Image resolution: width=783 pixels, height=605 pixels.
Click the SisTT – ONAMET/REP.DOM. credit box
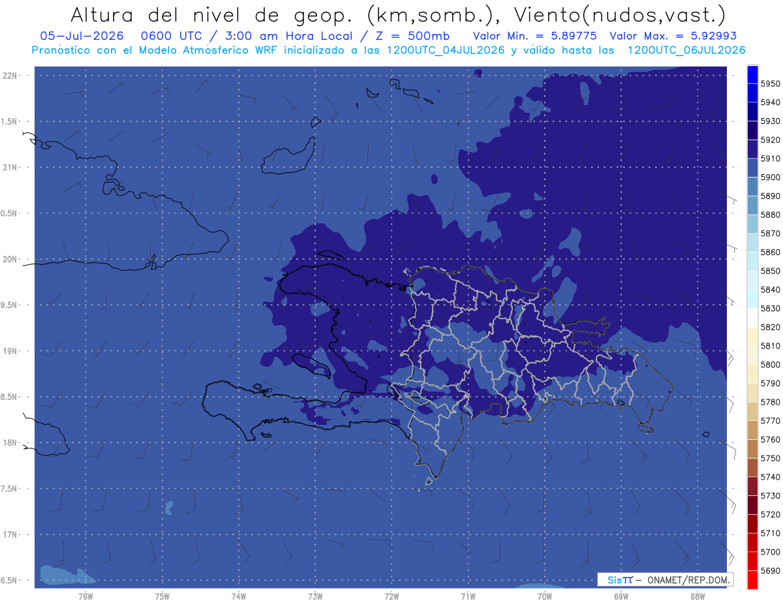click(x=665, y=580)
